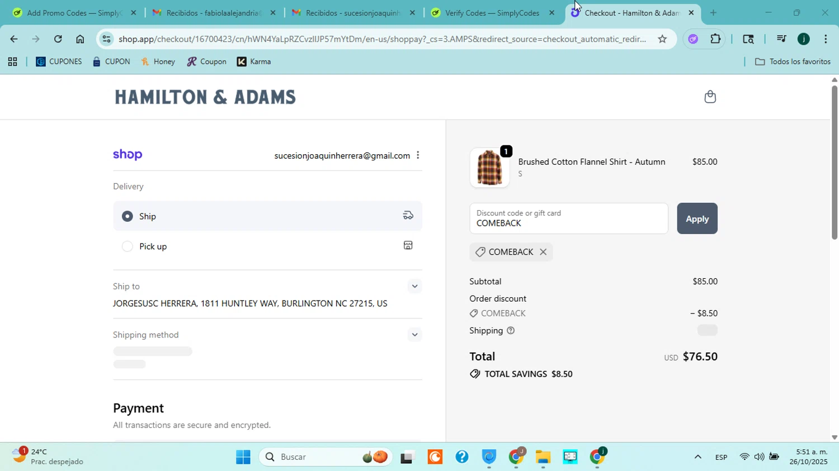The height and width of the screenshot is (471, 839).
Task: Click the Shop Pay logo
Action: point(128,155)
